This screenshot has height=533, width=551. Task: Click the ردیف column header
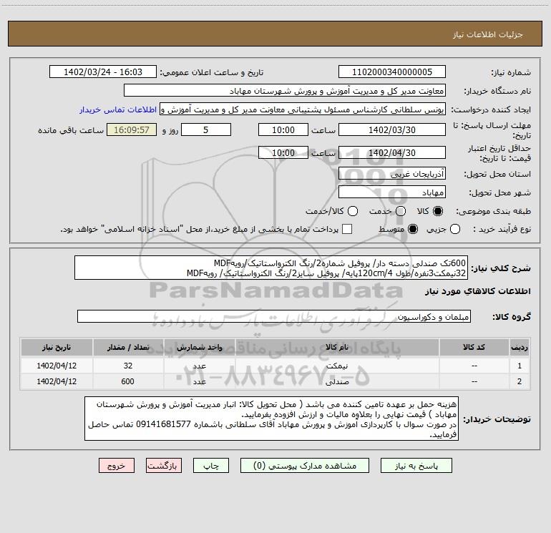tap(520, 347)
